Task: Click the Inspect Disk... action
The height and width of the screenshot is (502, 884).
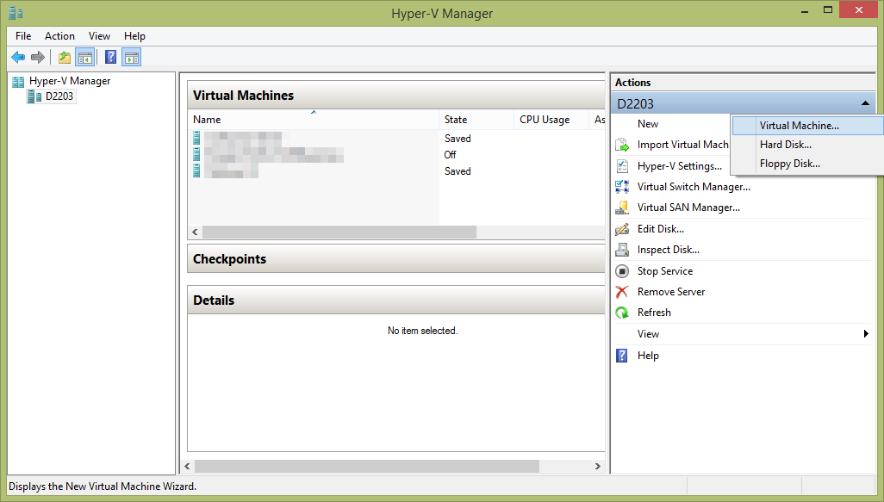Action: [x=668, y=250]
